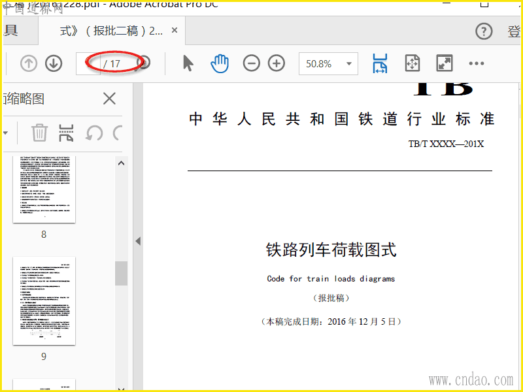Enable fit width scrolling mode
Viewport: 523px width, 392px height.
[x=380, y=63]
